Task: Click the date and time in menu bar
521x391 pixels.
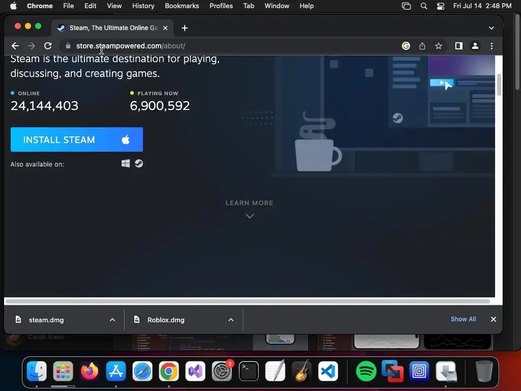Action: point(482,6)
